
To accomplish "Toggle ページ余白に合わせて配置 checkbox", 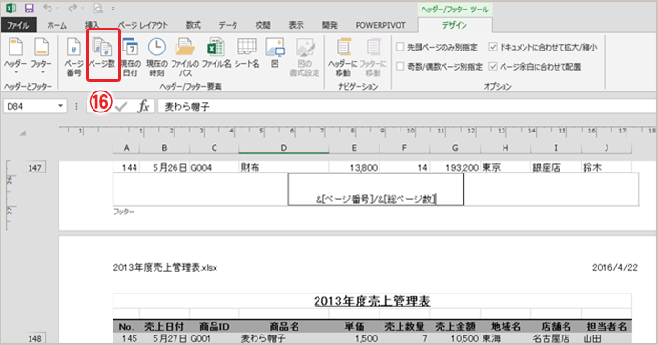I will point(493,66).
